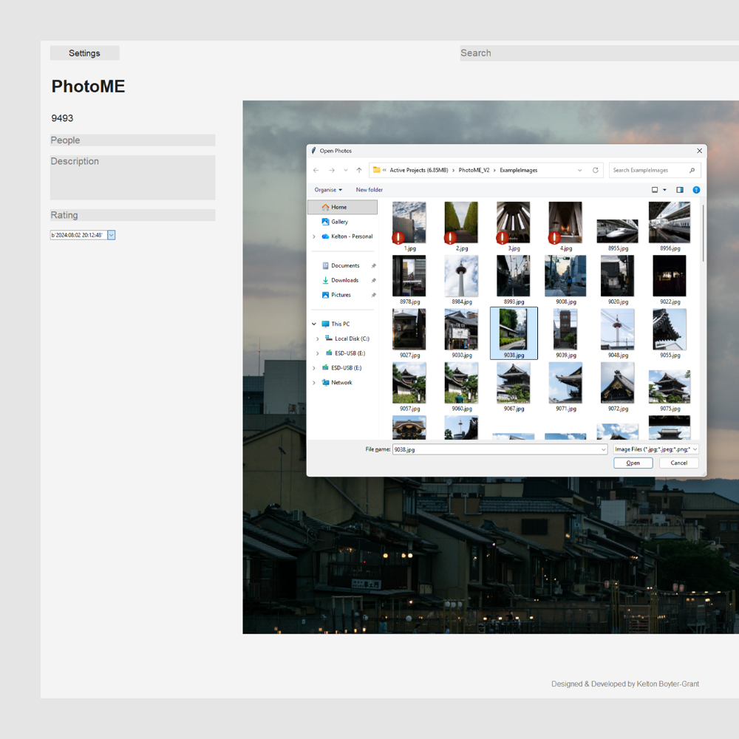Select Local Disk (C:) drive
Image resolution: width=739 pixels, height=739 pixels.
point(352,338)
